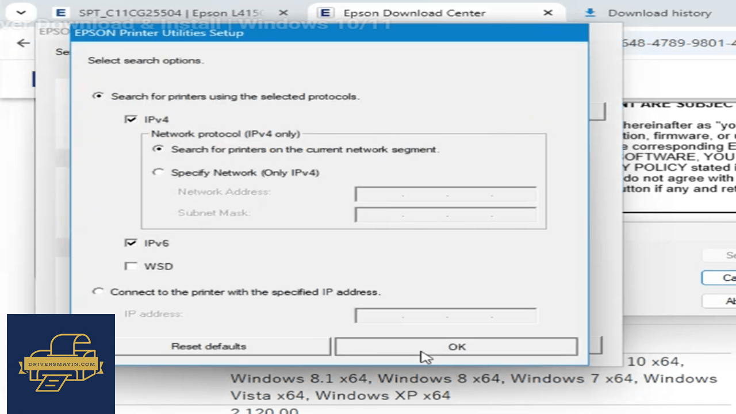Select the 'Specify Network (Only IPv4)' option
Viewport: 736px width, 414px height.
coord(158,172)
